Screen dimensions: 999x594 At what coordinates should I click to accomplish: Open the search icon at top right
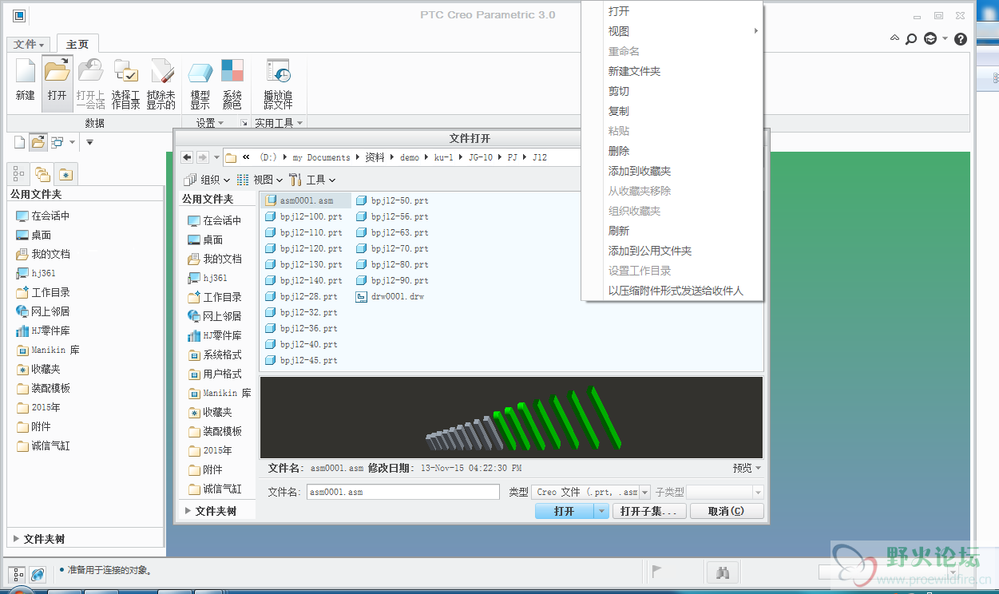[x=911, y=38]
